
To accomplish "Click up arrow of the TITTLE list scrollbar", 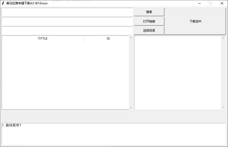I will pos(131,38).
